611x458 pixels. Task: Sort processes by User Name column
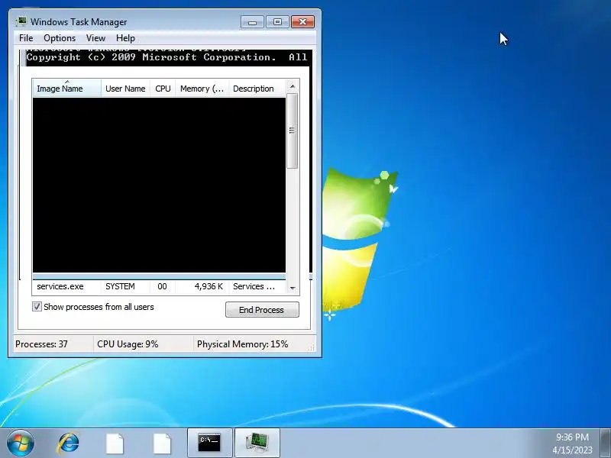[125, 89]
